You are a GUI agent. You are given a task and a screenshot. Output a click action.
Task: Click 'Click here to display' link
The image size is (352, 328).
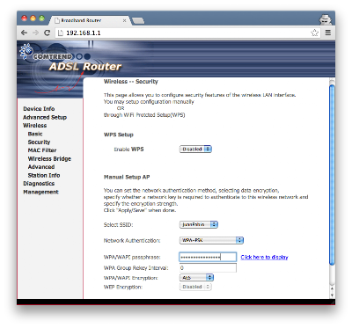click(264, 257)
